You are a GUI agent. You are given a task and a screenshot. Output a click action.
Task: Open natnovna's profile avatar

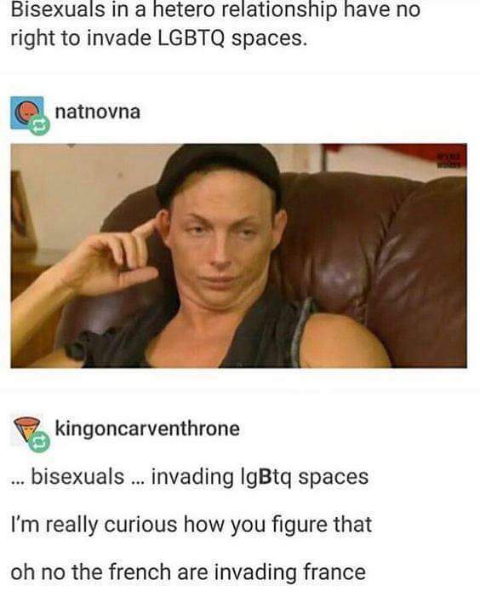(26, 113)
